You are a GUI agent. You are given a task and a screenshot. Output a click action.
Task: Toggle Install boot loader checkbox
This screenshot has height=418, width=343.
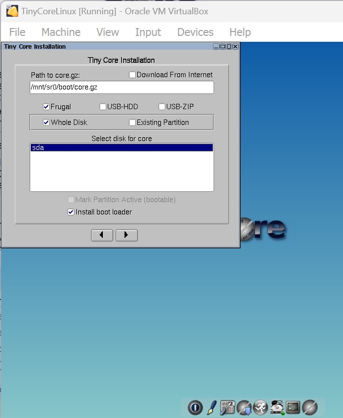[71, 212]
